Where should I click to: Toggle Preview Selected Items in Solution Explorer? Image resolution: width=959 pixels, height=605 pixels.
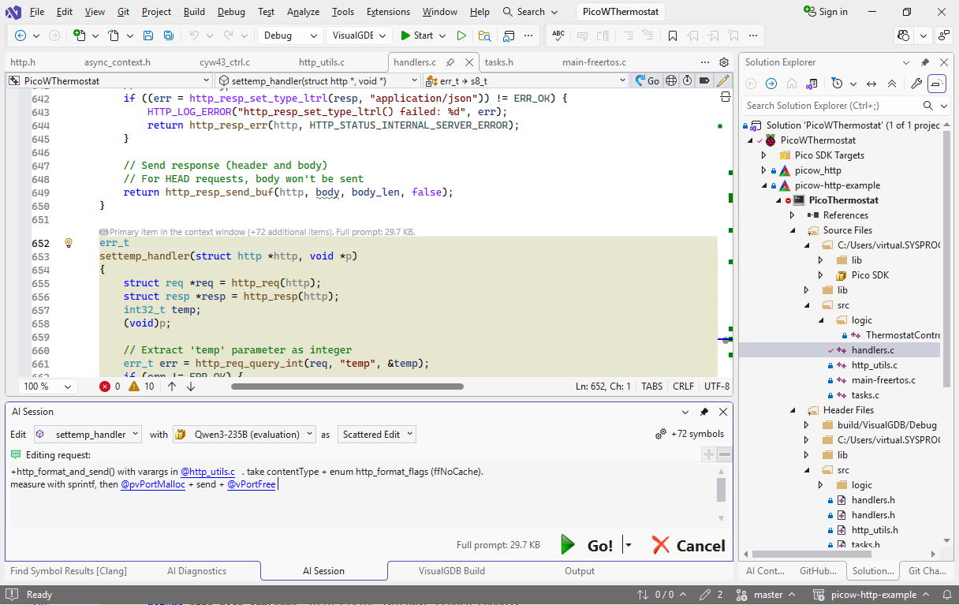tap(936, 84)
